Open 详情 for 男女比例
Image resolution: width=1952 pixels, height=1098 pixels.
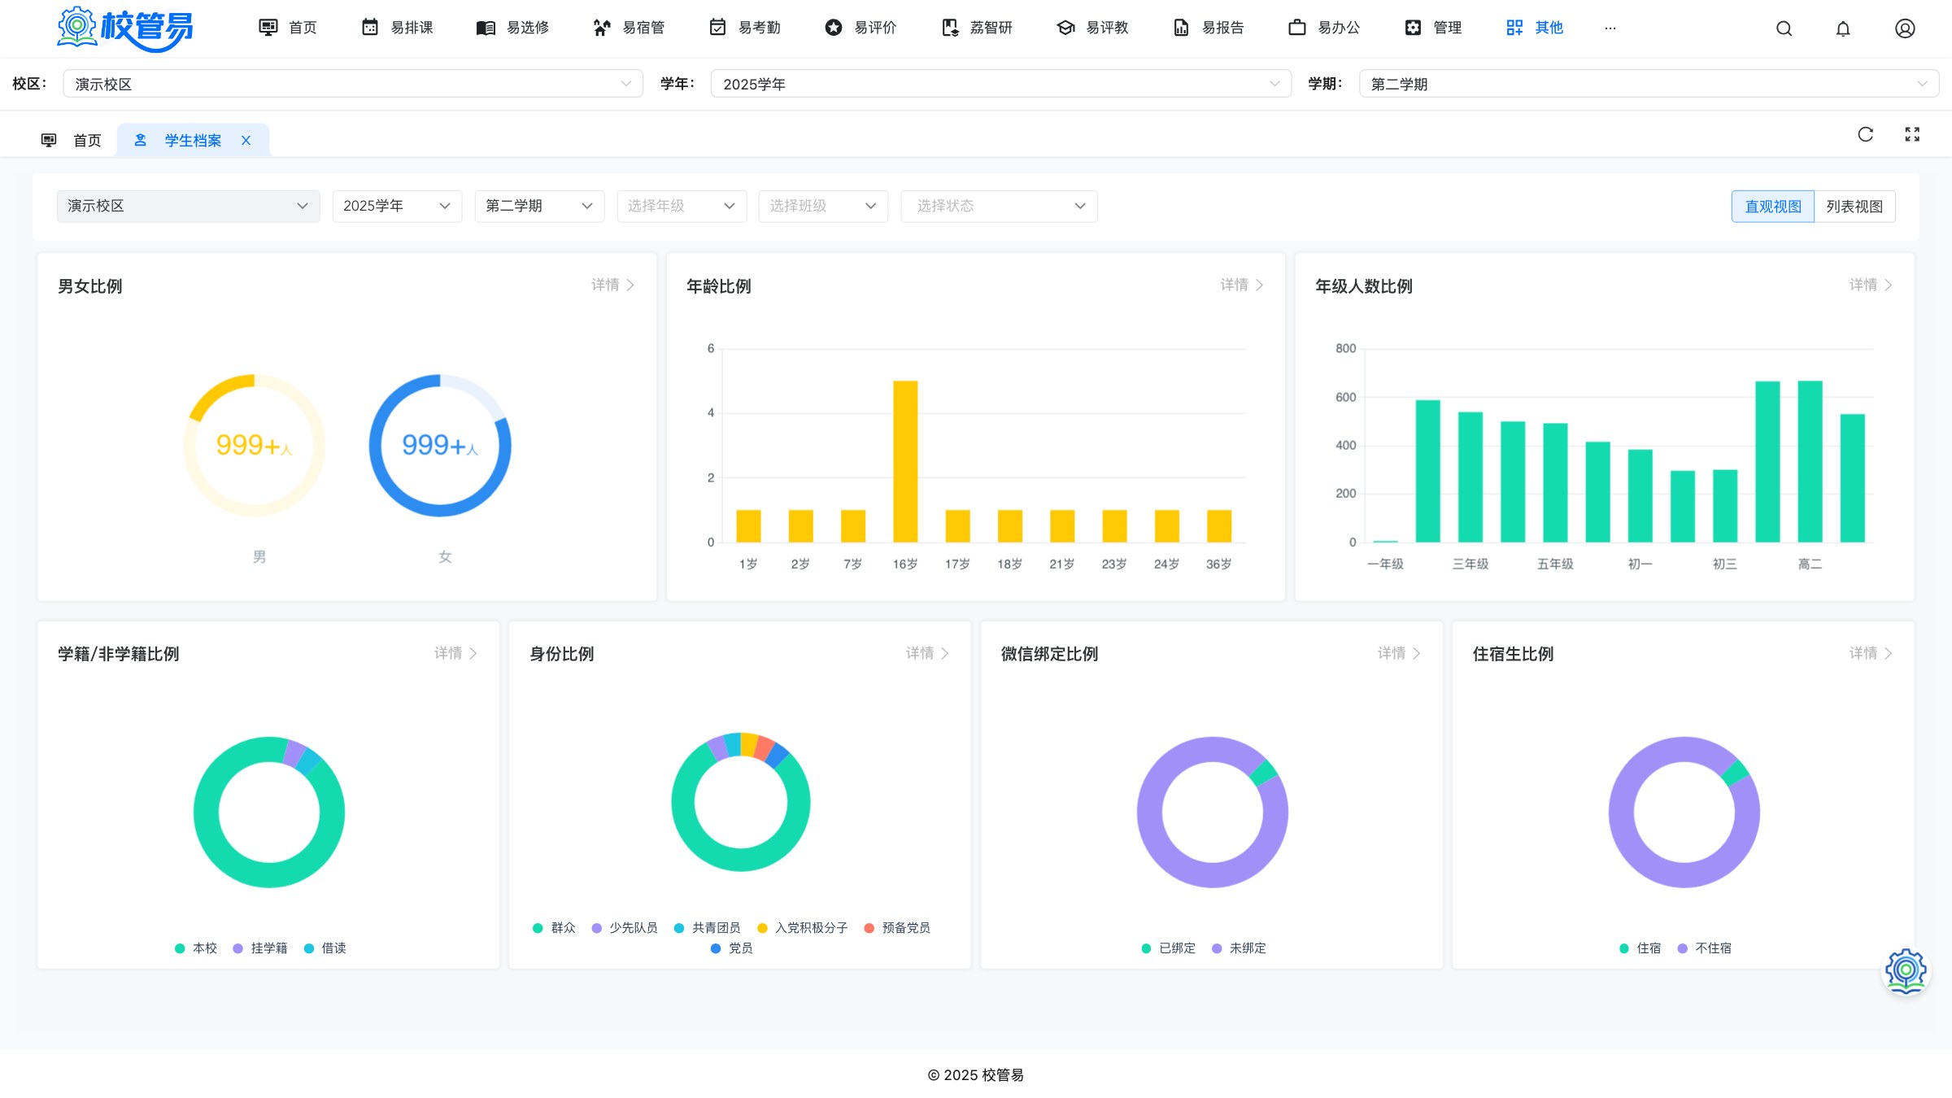[612, 285]
